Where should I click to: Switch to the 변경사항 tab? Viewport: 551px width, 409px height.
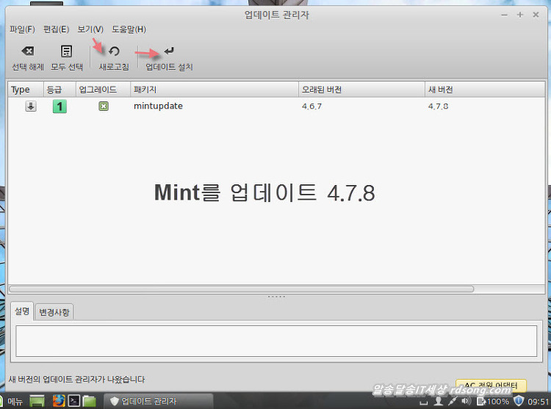pos(54,312)
